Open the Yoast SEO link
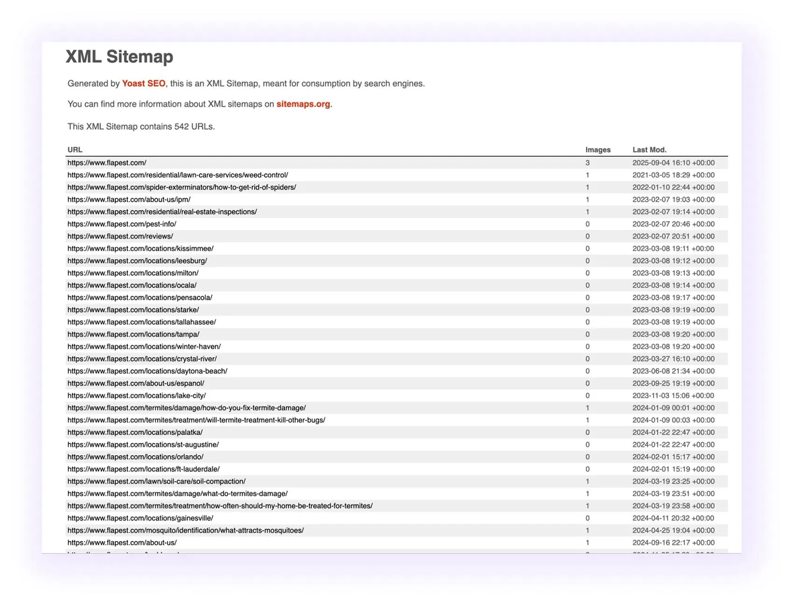This screenshot has height=605, width=793. tap(143, 83)
